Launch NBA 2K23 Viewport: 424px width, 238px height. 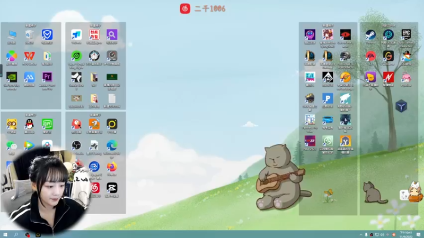[310, 141]
